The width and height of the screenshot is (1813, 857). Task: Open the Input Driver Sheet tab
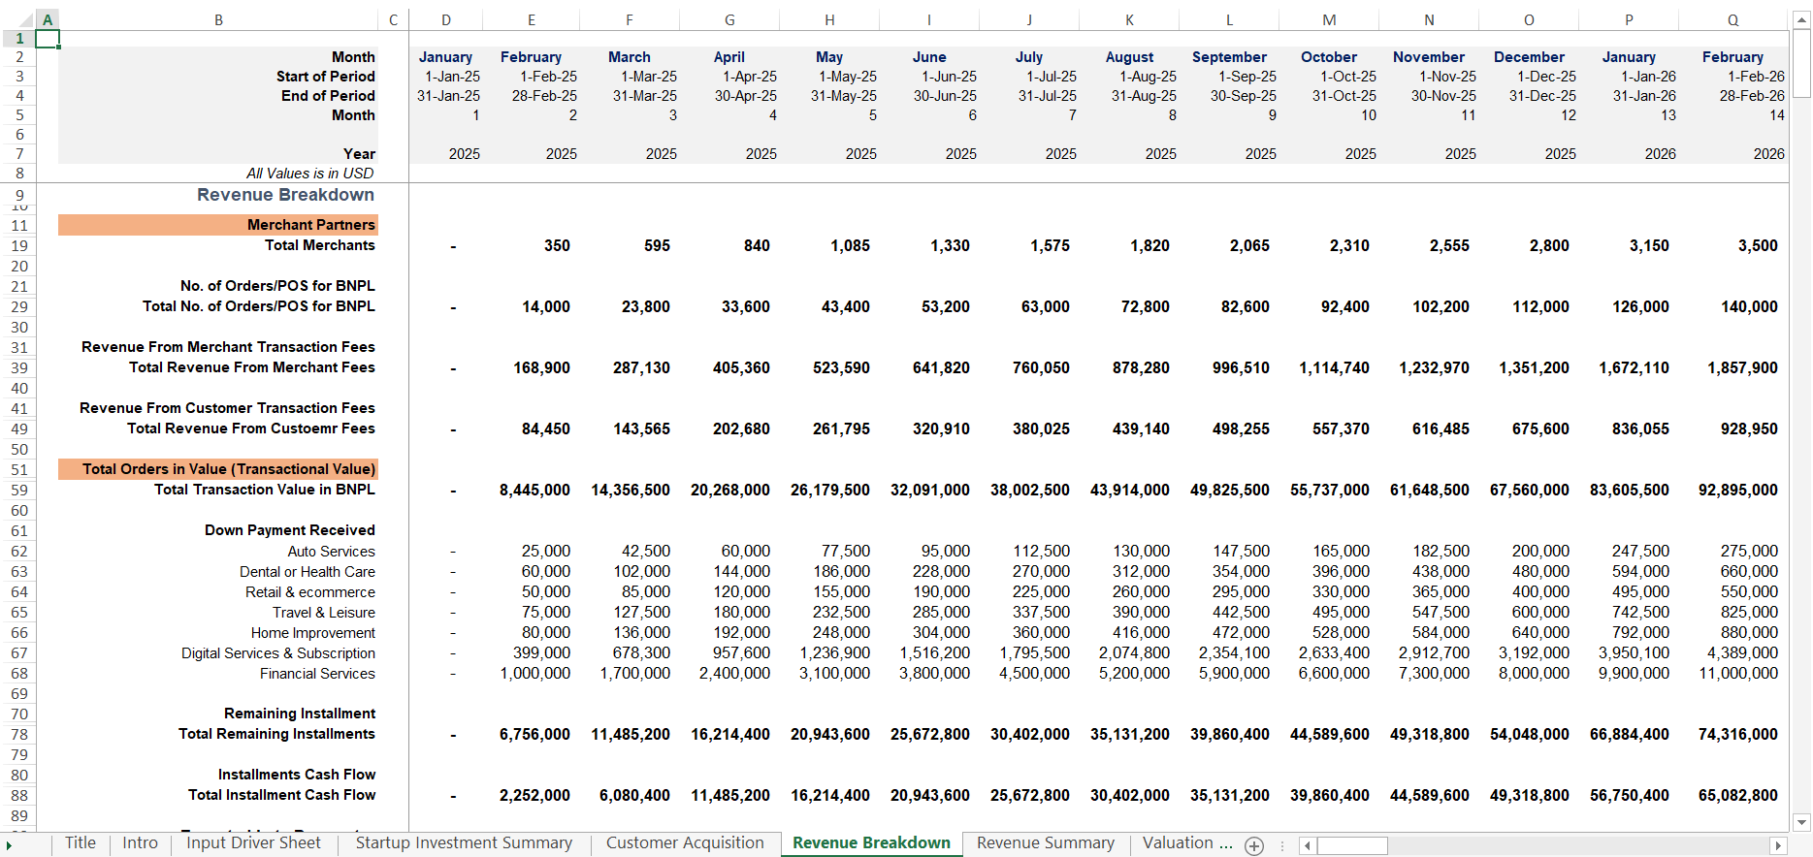[253, 843]
